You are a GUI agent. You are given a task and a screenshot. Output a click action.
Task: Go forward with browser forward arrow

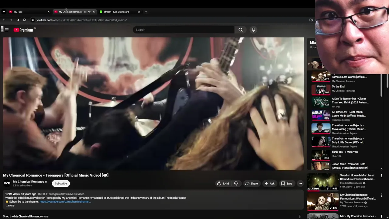tap(11, 20)
